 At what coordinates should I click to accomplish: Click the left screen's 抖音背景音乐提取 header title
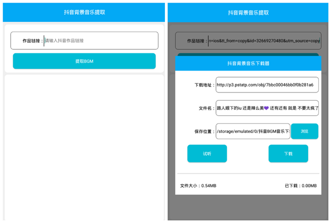pyautogui.click(x=85, y=12)
